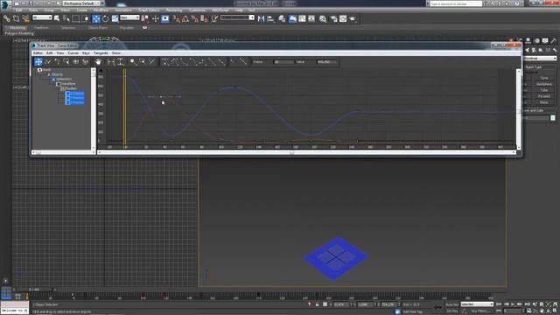Select the Z Position track in tree
Viewport: 560px width, 315px height.
74,102
